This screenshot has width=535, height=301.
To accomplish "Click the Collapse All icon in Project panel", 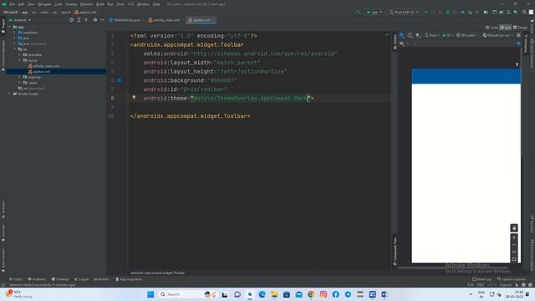I will [x=86, y=20].
